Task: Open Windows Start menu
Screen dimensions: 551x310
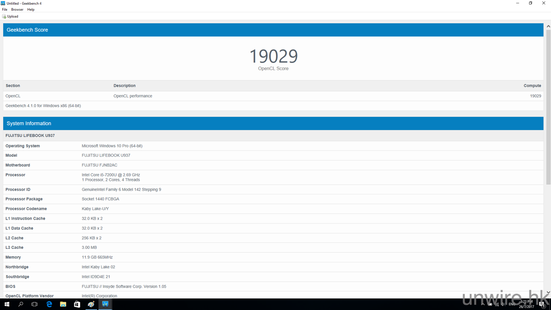Action: point(7,304)
